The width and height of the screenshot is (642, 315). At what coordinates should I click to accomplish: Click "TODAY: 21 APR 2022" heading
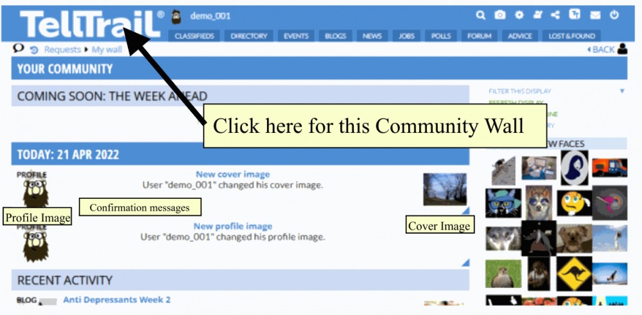pos(68,155)
